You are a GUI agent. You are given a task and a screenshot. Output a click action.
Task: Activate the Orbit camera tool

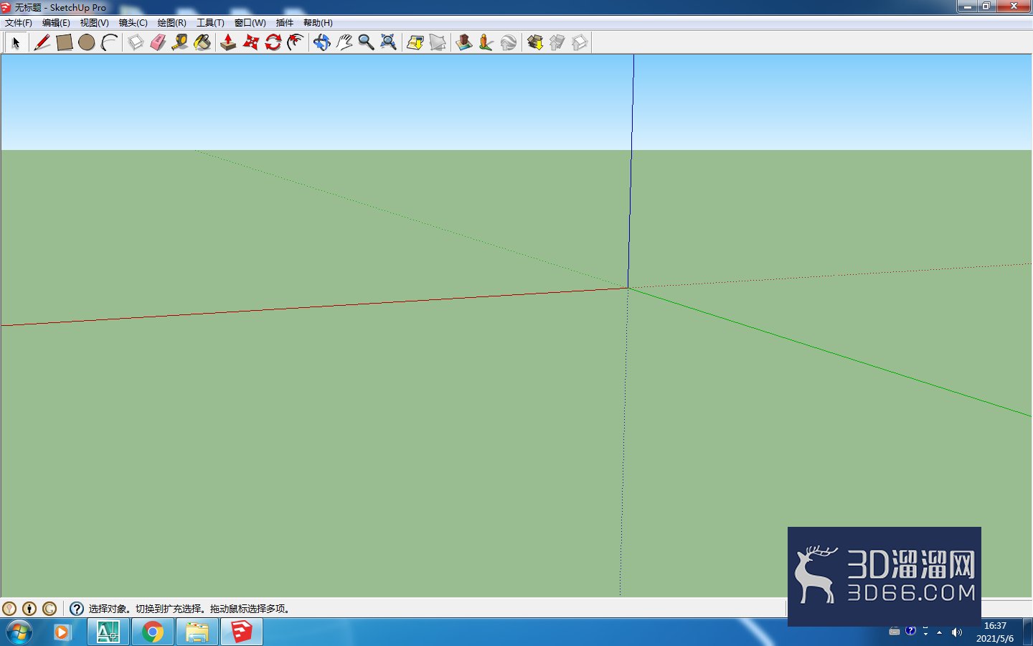coord(321,42)
